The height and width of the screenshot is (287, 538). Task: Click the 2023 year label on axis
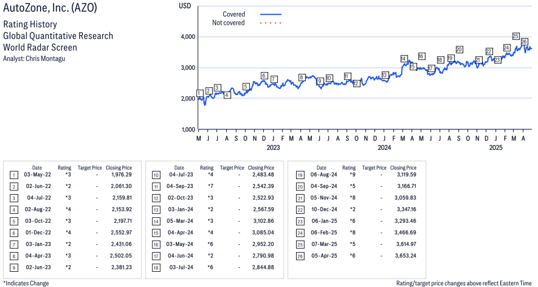[x=273, y=147]
